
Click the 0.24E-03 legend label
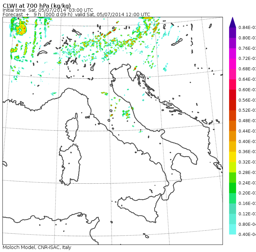pyautogui.click(x=247, y=183)
